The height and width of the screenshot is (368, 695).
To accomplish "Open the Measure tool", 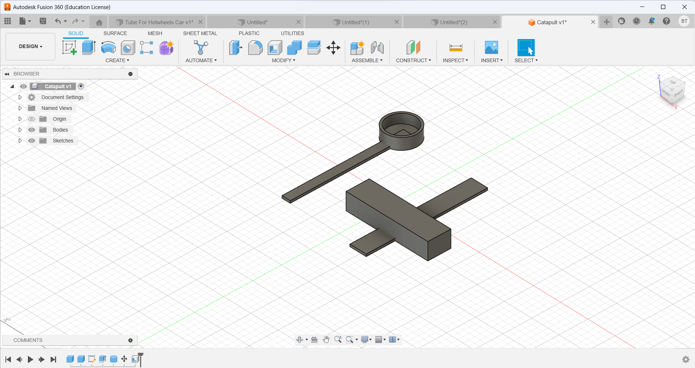I will 456,47.
